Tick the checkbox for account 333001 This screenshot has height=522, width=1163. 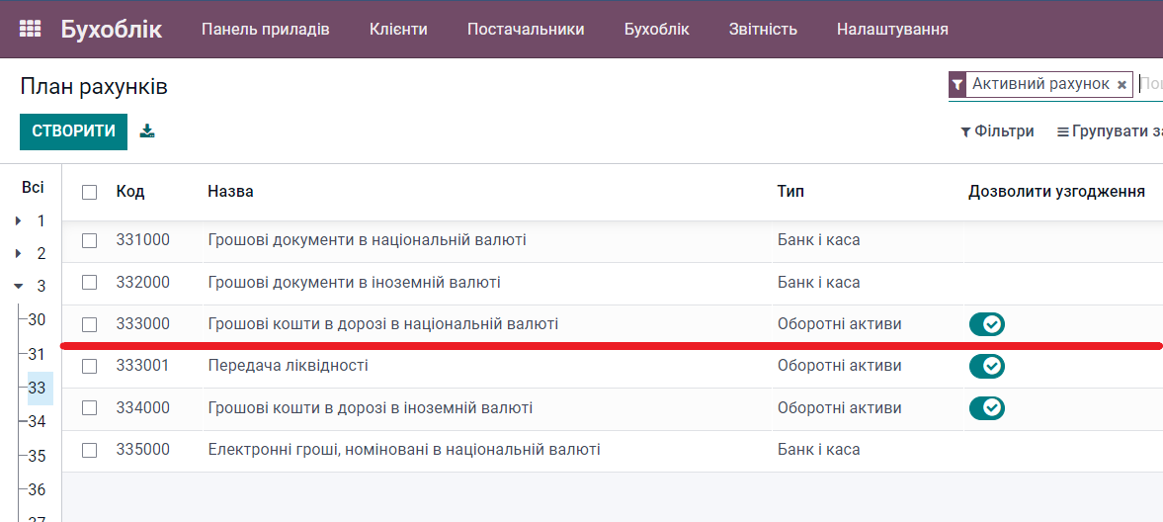coord(90,366)
